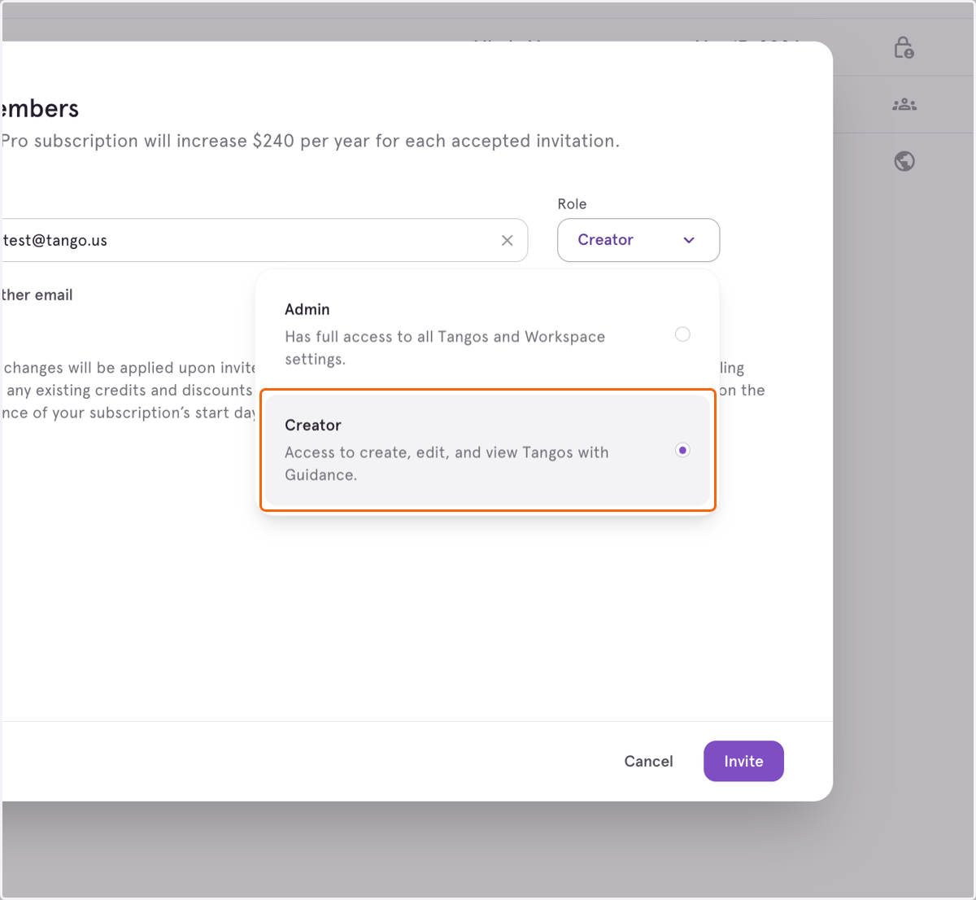This screenshot has width=976, height=900.
Task: Click the purple Invite button
Action: click(743, 761)
